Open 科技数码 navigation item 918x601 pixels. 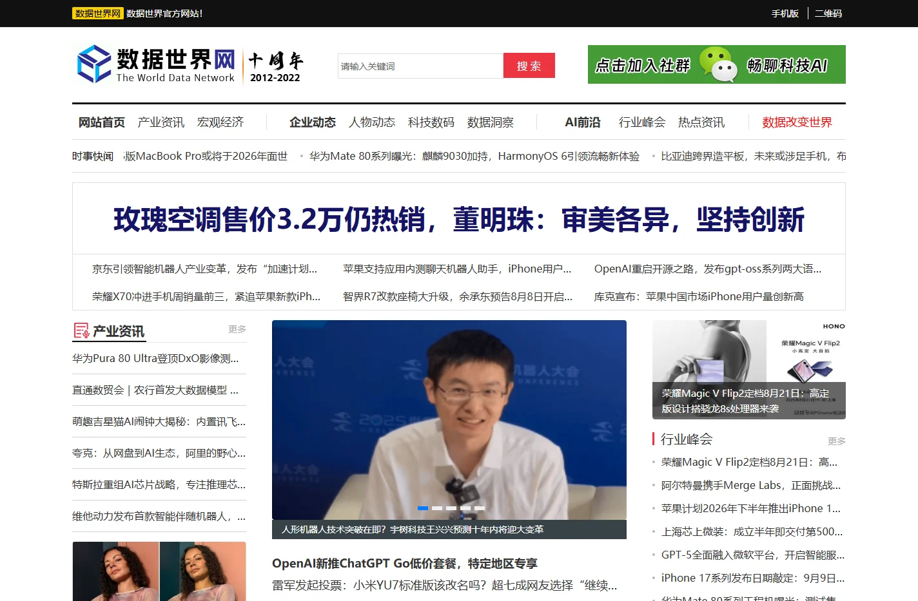pos(431,122)
